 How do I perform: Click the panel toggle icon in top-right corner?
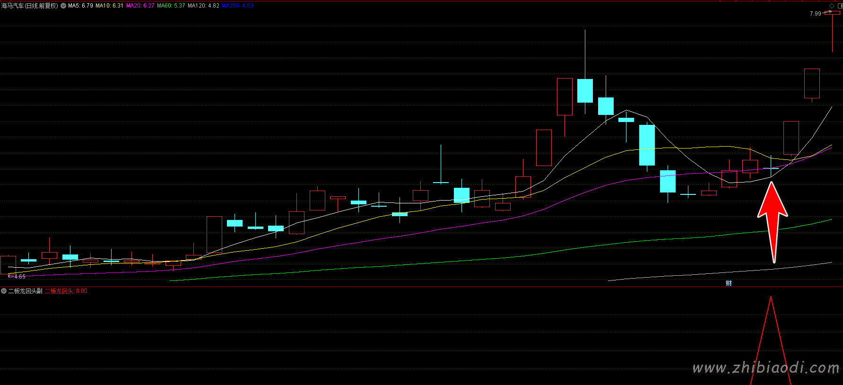(840, 6)
